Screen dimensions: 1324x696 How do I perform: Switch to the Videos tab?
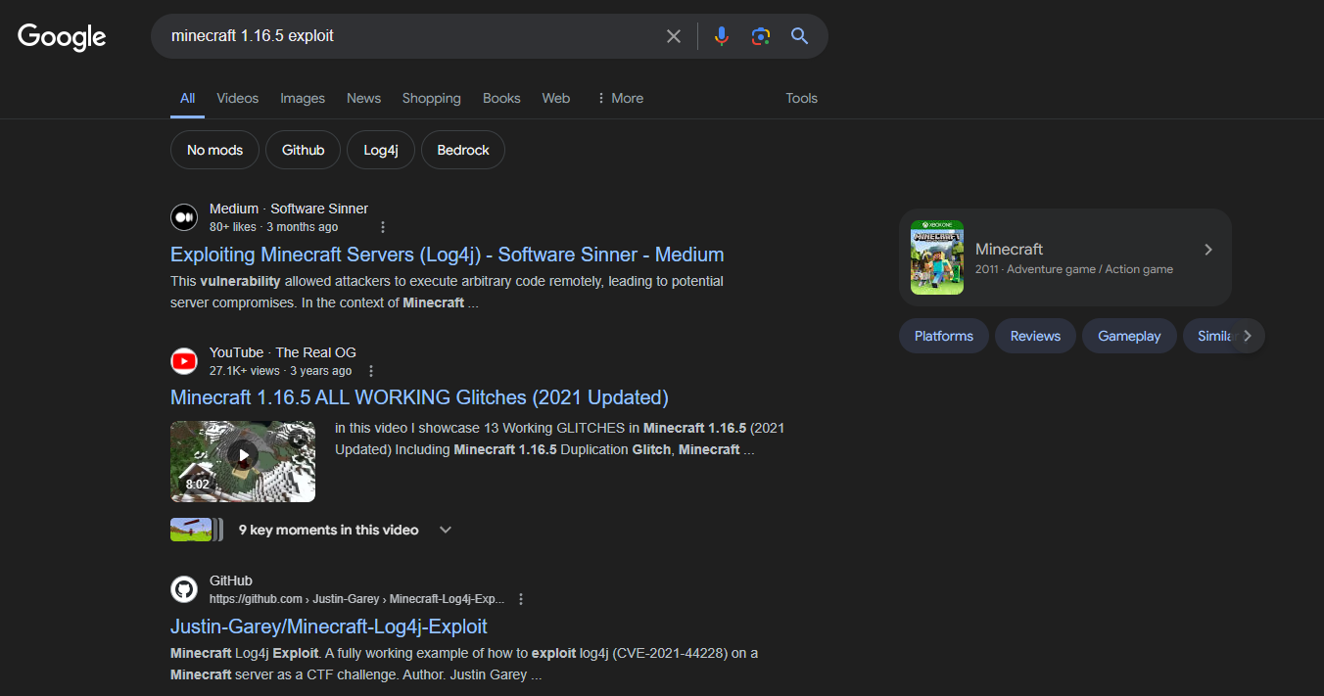(x=238, y=98)
